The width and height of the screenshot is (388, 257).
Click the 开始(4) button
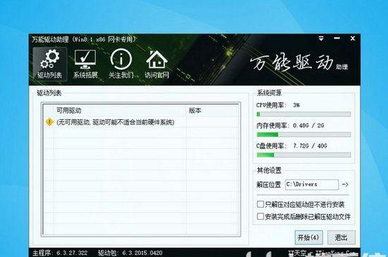[x=308, y=238]
